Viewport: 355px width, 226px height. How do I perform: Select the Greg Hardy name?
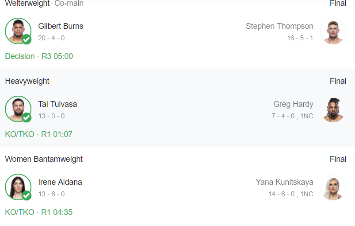[x=293, y=104]
